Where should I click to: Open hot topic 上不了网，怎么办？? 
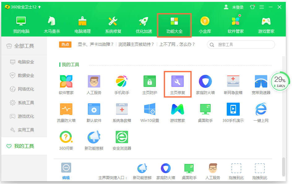point(177,44)
